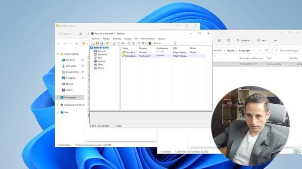
Task: Switch to details view icon in right Explorer
Action: pos(295,152)
